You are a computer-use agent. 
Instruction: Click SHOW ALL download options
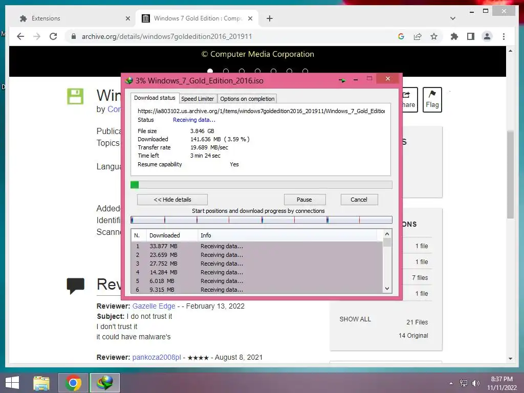355,319
